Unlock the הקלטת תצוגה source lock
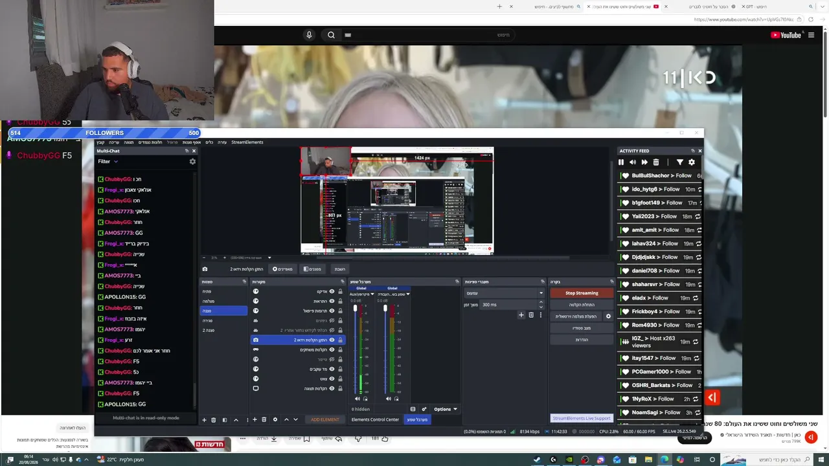Image resolution: width=829 pixels, height=466 pixels. 340,388
